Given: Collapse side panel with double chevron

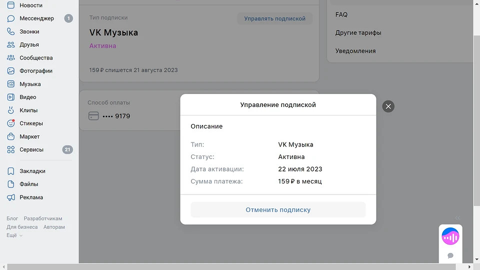Looking at the screenshot, I should 457,218.
